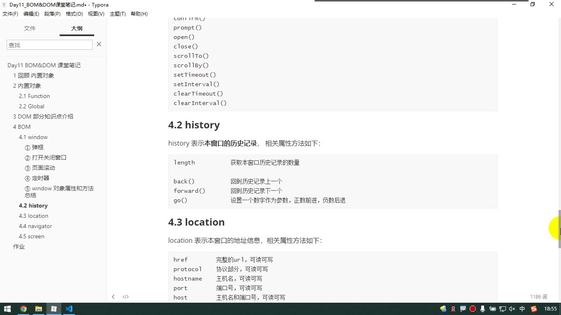Jump to ③ 页面滚动 section
561x315 pixels.
(x=40, y=168)
